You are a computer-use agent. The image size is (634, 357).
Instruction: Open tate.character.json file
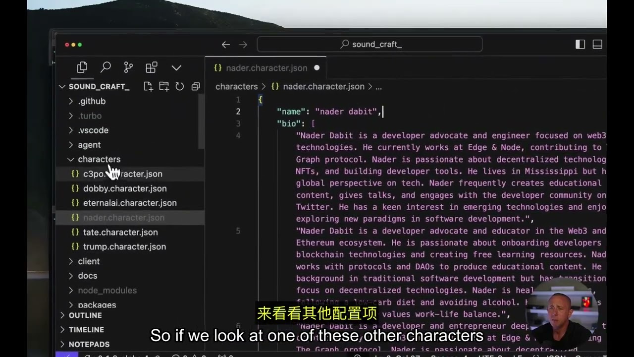[120, 232]
